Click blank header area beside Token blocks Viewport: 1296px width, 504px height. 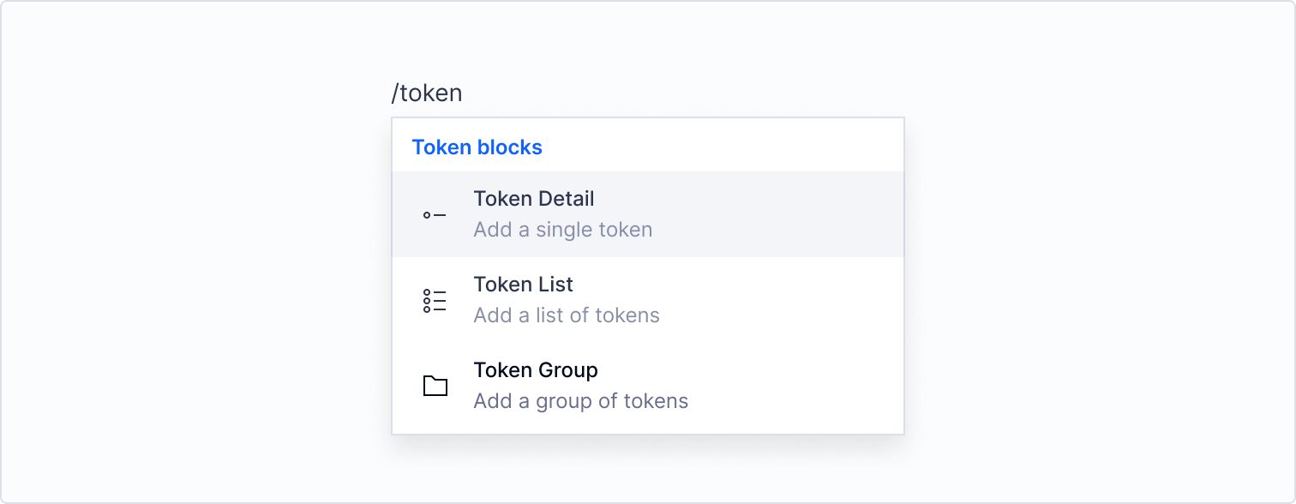[729, 147]
